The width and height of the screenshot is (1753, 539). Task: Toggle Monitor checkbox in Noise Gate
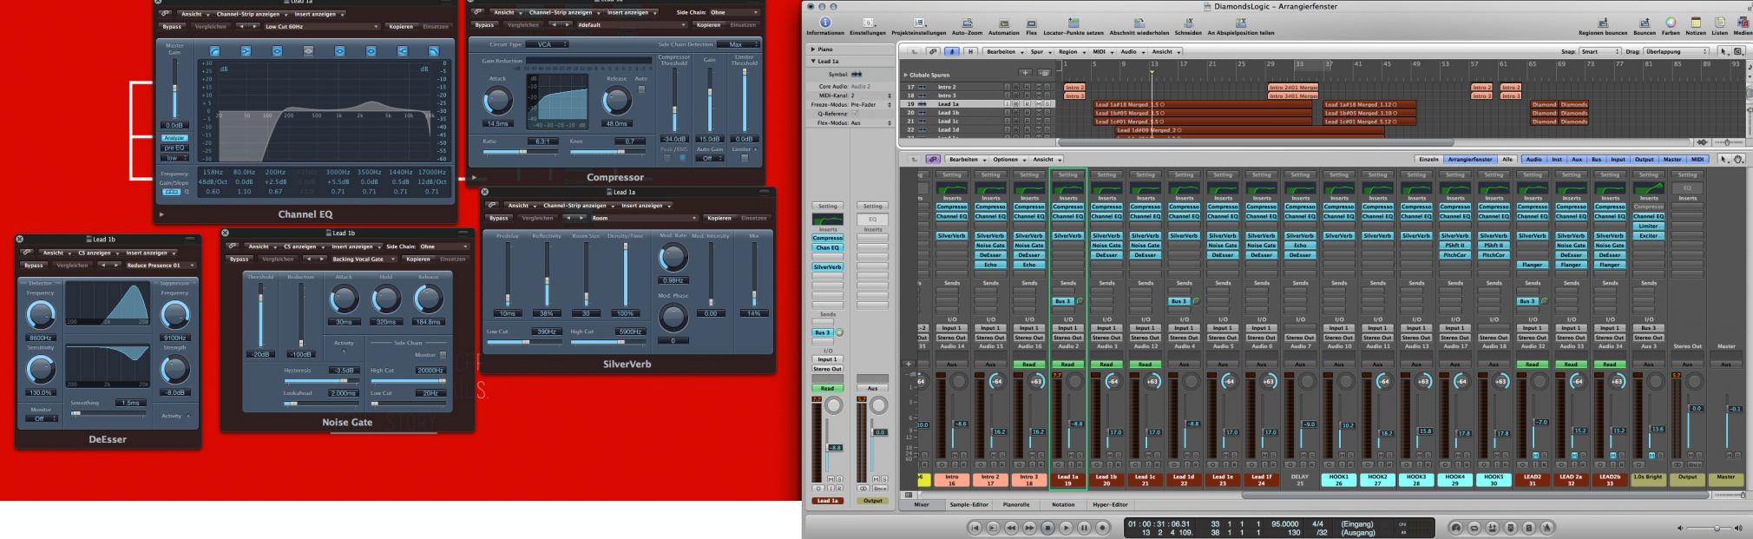[443, 355]
